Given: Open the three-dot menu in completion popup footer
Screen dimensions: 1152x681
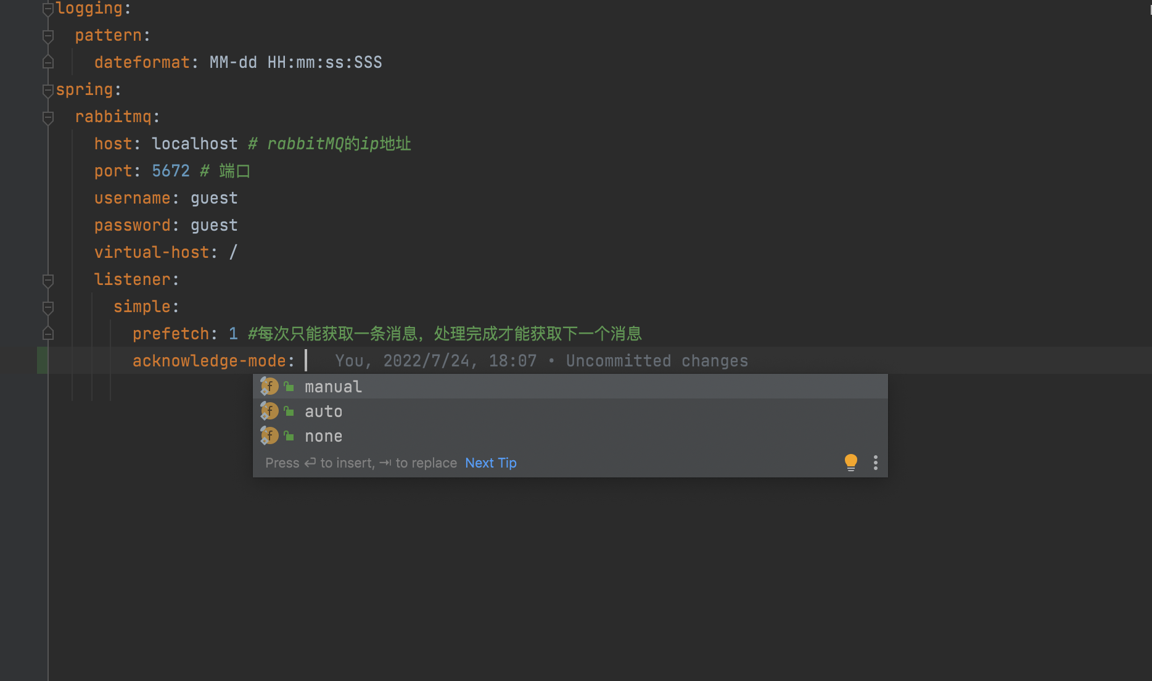Looking at the screenshot, I should tap(875, 462).
